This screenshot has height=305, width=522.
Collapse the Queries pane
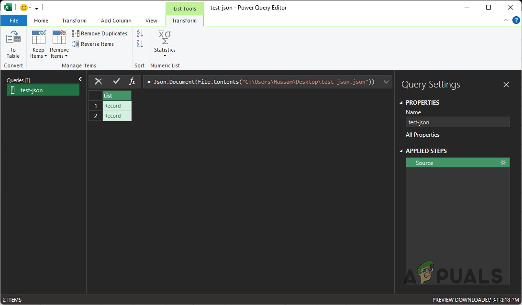80,79
